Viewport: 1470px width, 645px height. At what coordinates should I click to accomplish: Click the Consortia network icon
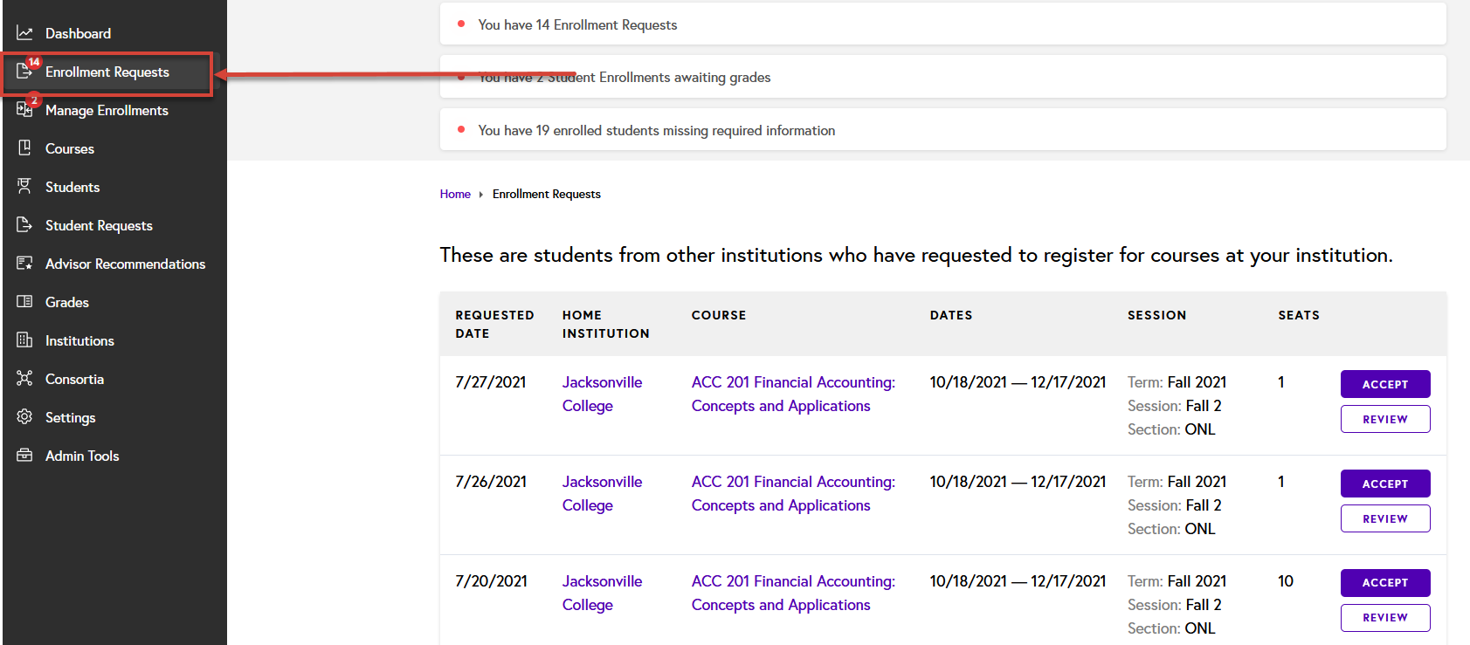pos(24,379)
